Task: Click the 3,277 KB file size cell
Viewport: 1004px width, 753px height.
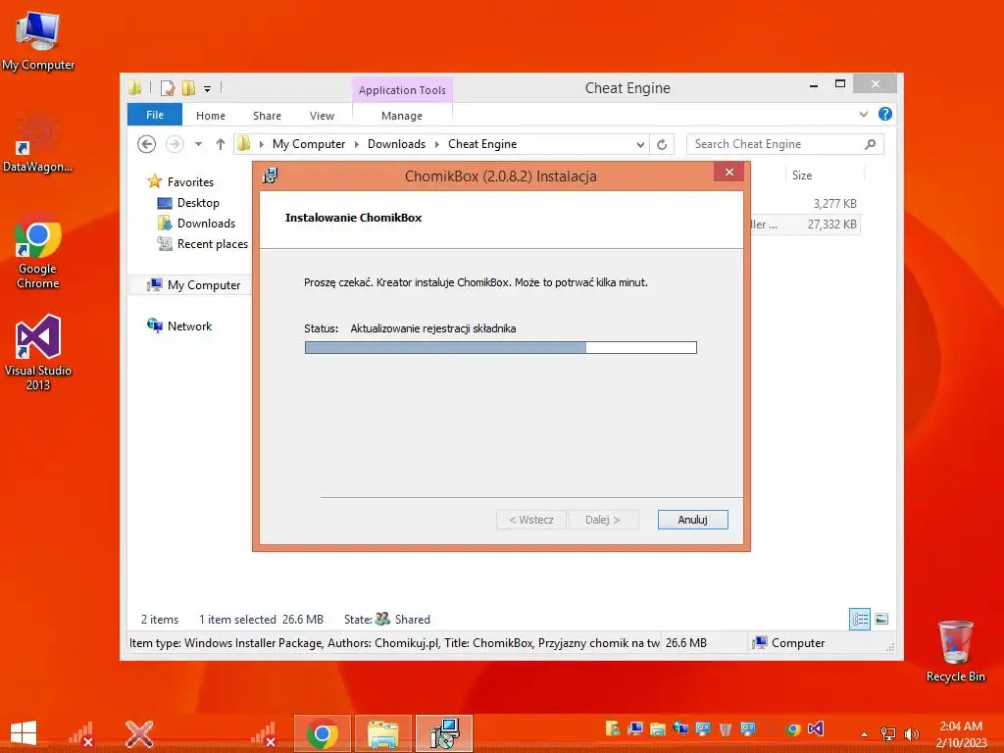Action: pyautogui.click(x=835, y=204)
